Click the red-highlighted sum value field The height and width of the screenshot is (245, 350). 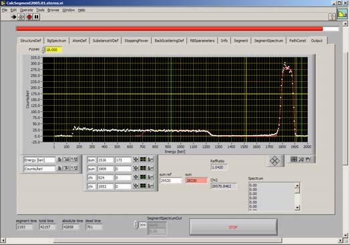tap(196, 180)
